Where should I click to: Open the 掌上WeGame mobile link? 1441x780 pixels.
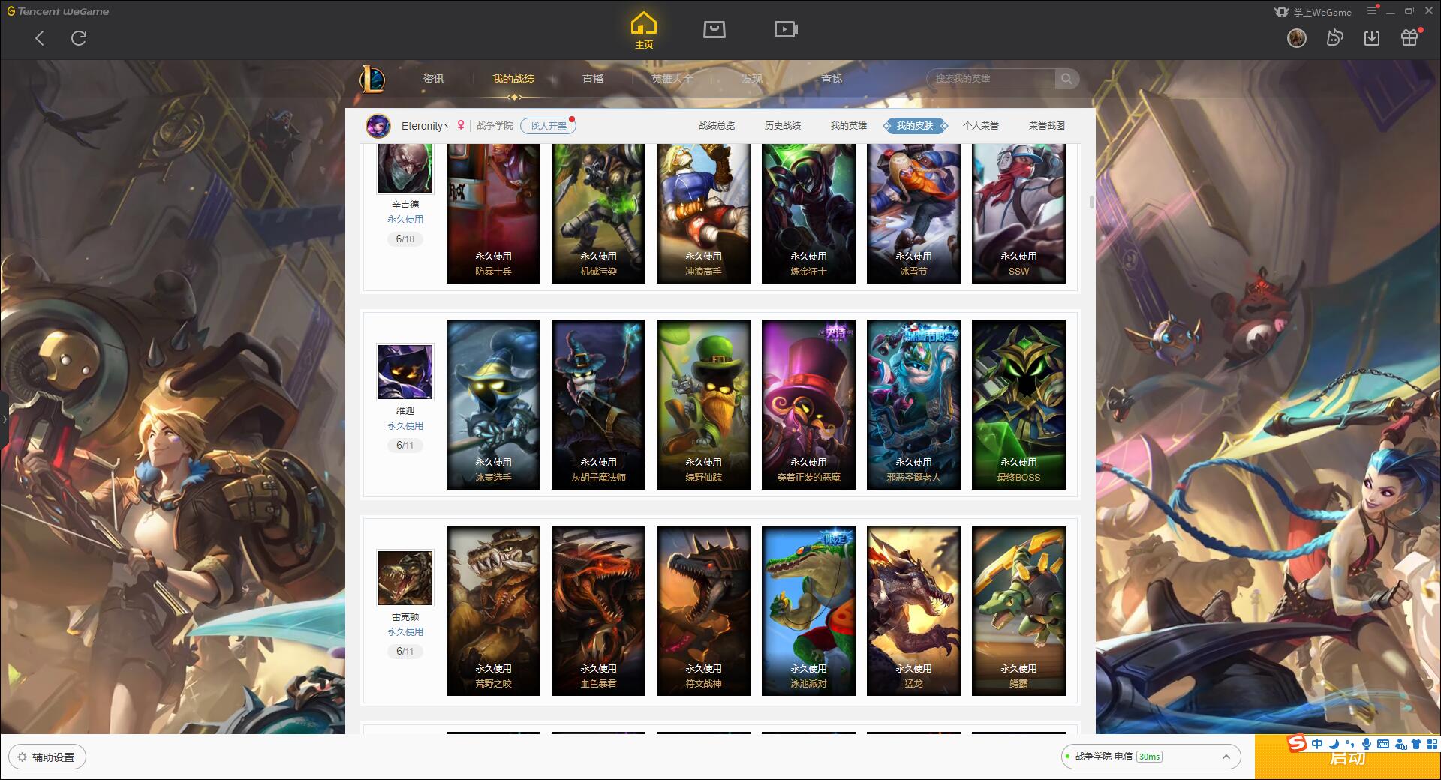[x=1313, y=12]
